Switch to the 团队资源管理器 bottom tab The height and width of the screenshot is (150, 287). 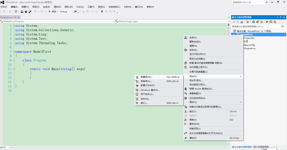pyautogui.click(x=261, y=147)
